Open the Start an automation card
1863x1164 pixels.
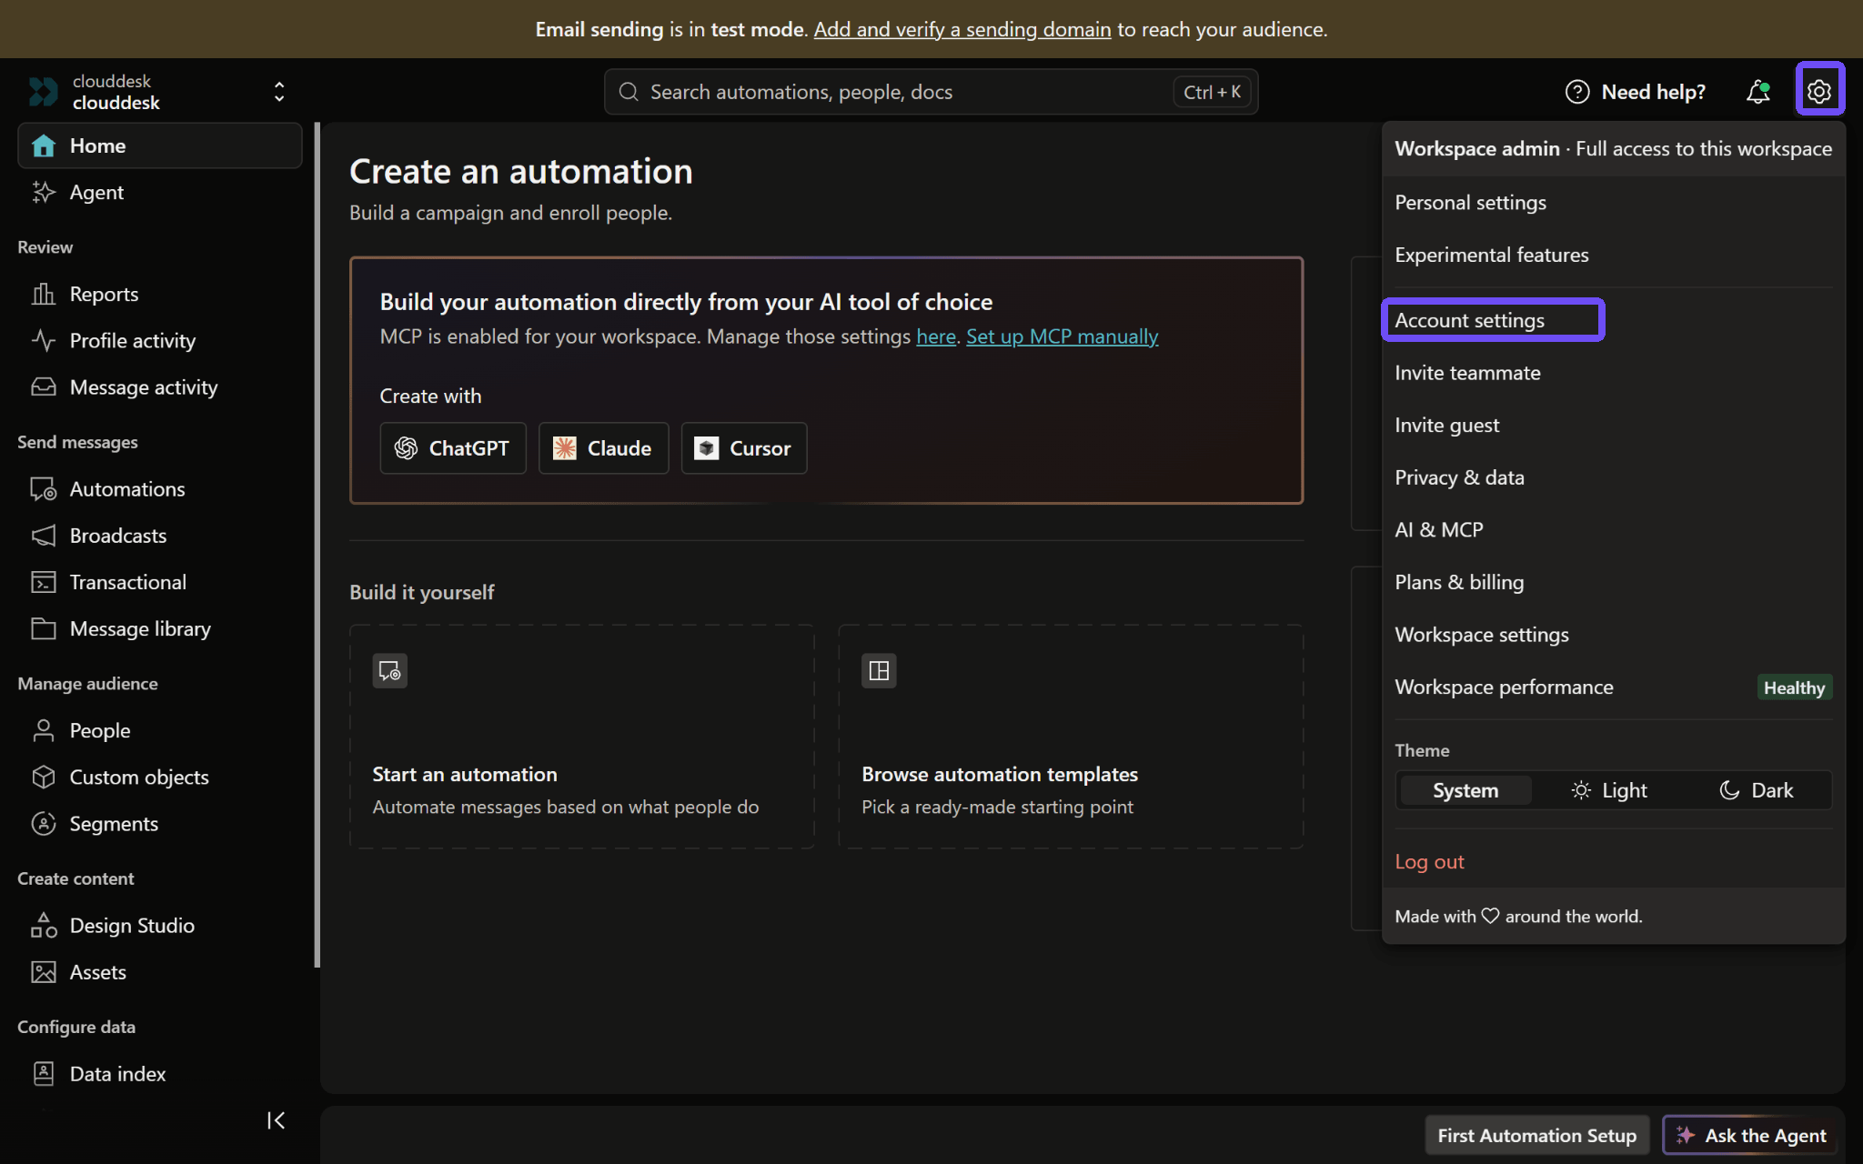[581, 737]
